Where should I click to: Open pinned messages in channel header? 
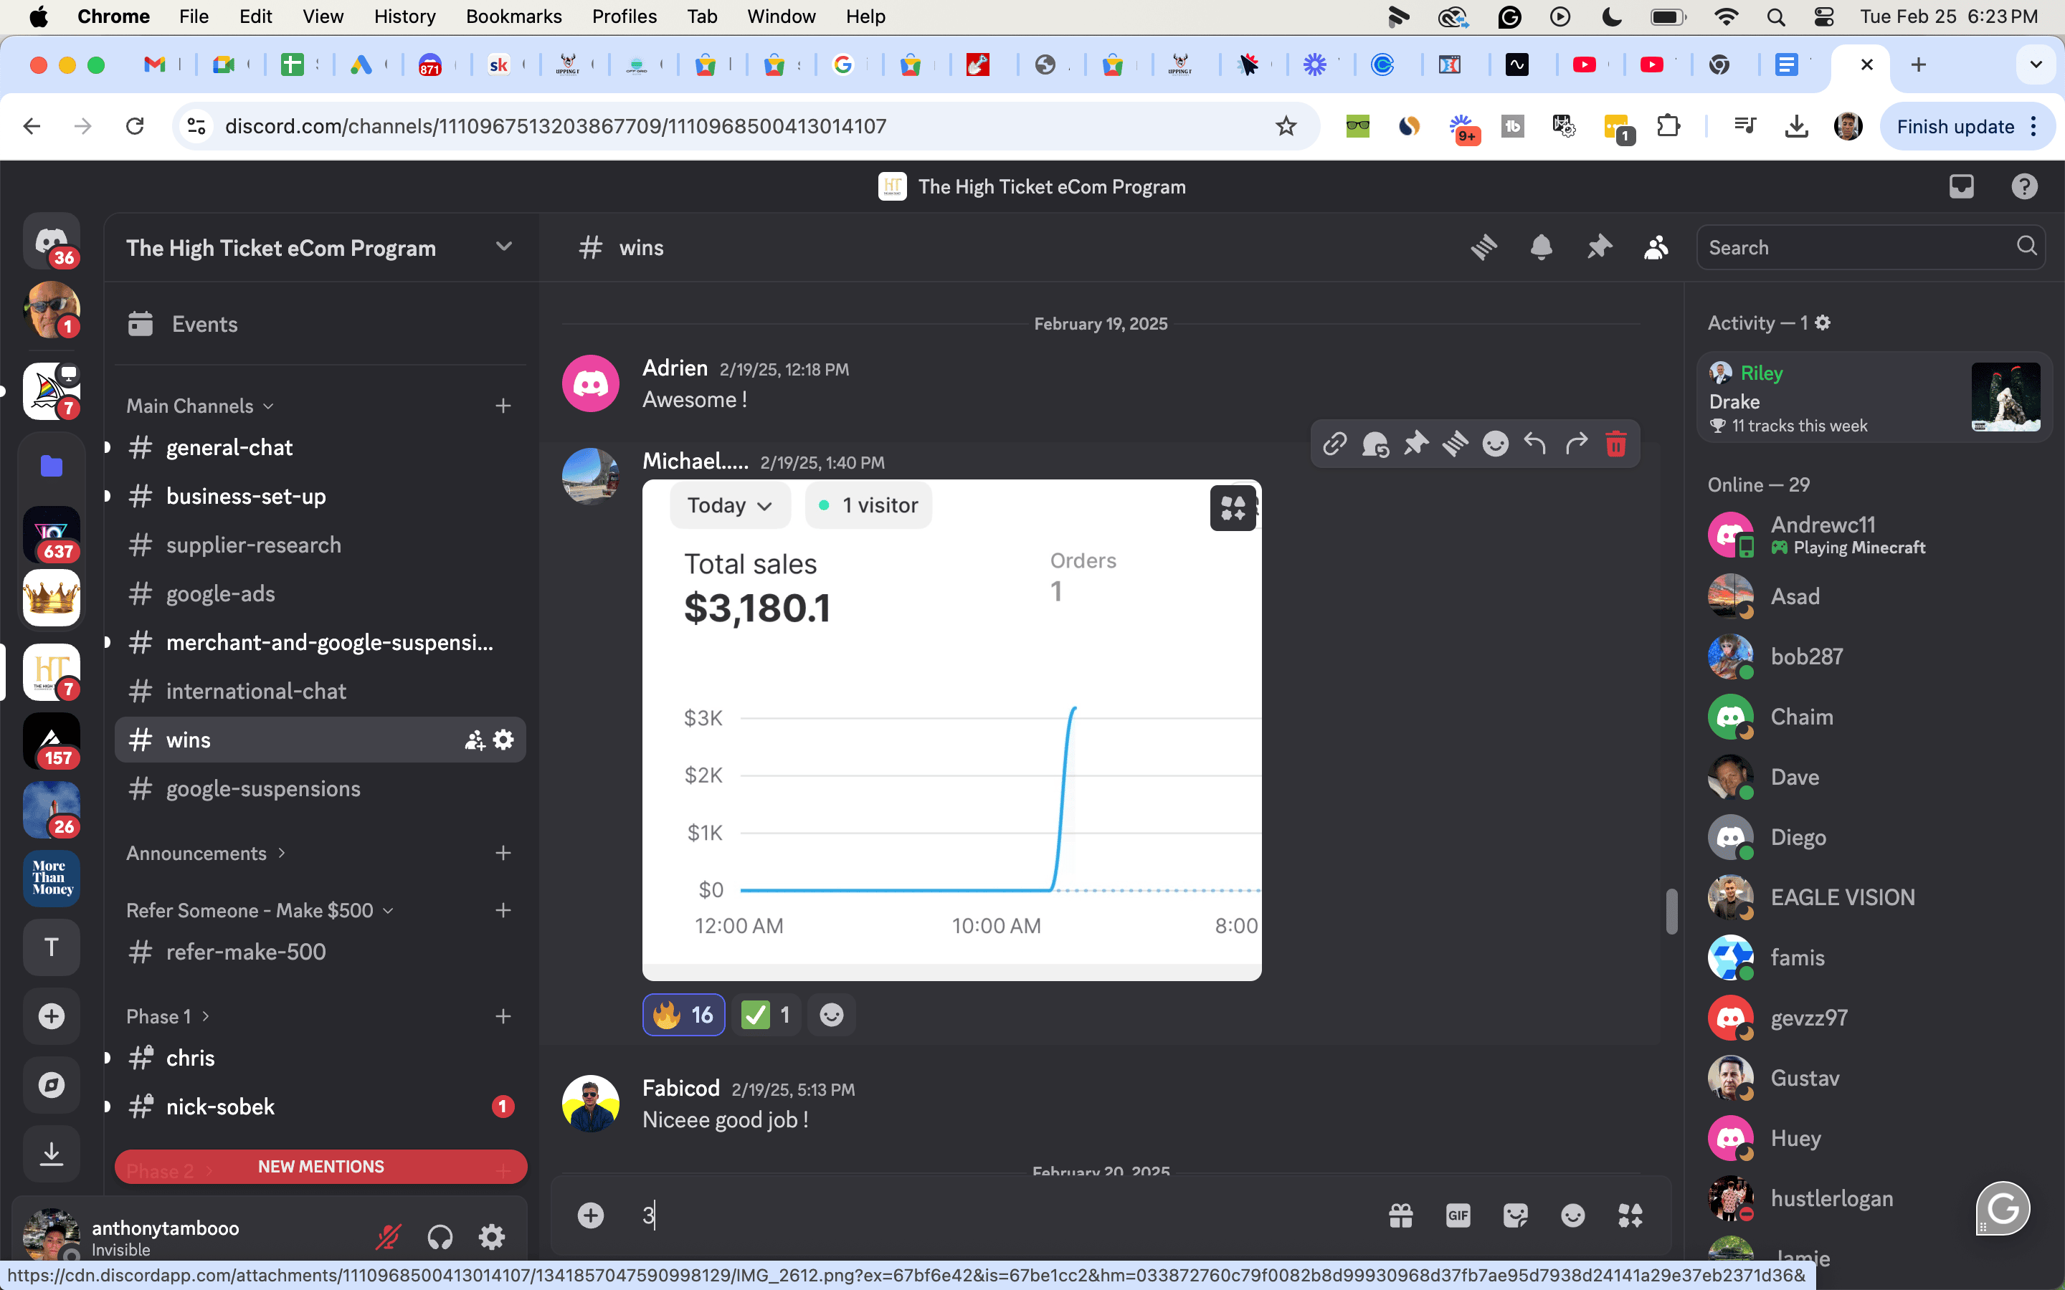click(1598, 247)
